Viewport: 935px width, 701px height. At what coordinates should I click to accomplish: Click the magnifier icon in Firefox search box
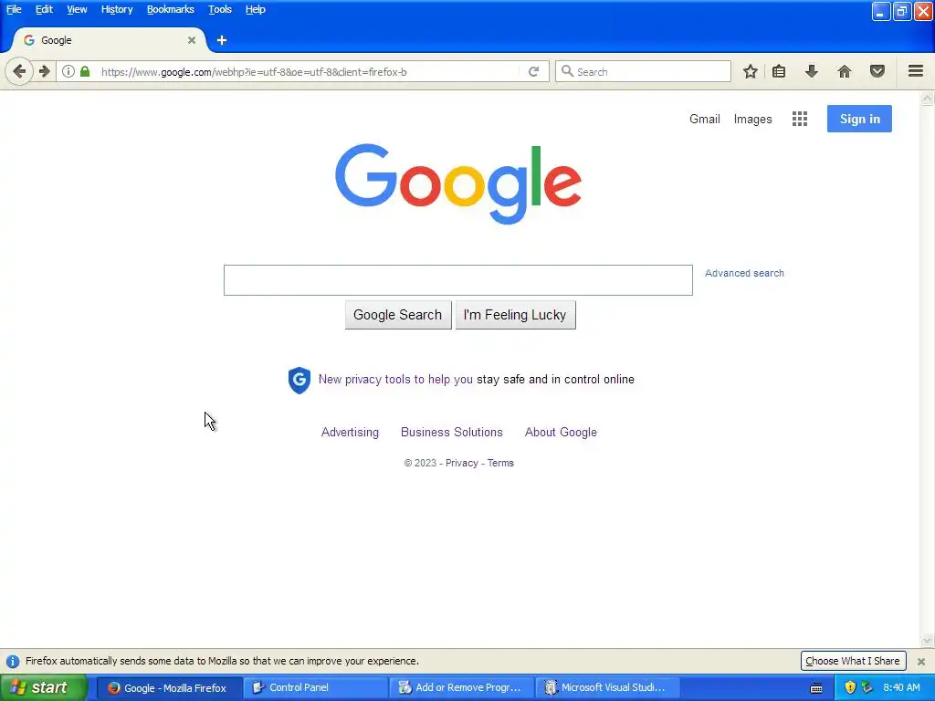[567, 71]
